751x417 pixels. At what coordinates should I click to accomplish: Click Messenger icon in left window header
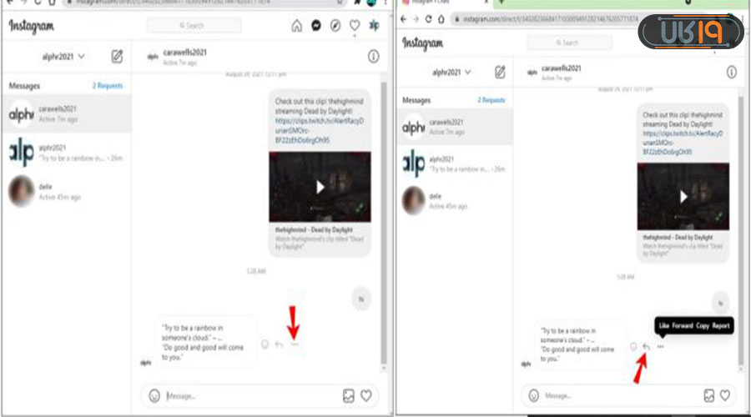click(x=316, y=26)
